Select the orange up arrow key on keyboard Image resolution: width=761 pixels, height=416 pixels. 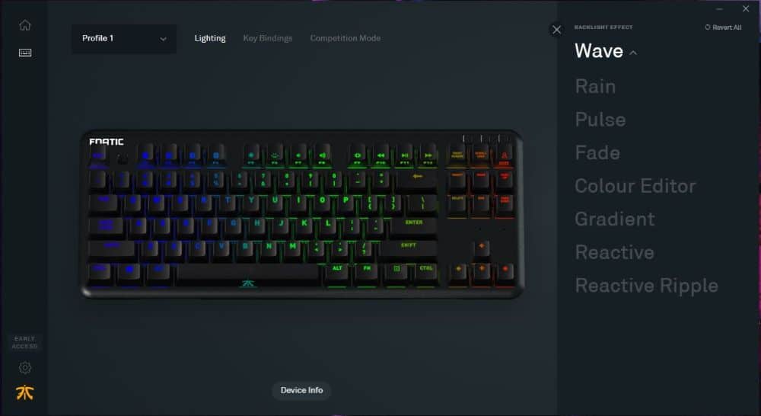(x=482, y=246)
